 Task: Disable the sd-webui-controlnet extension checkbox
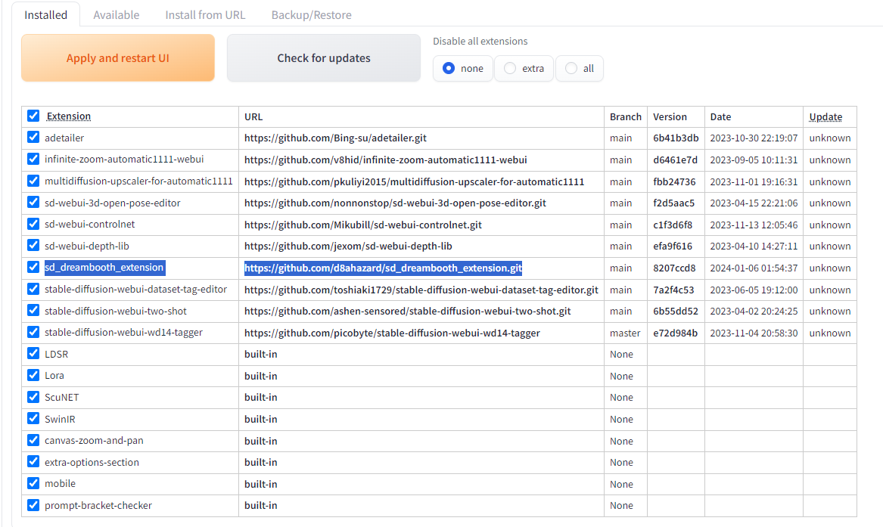[33, 224]
